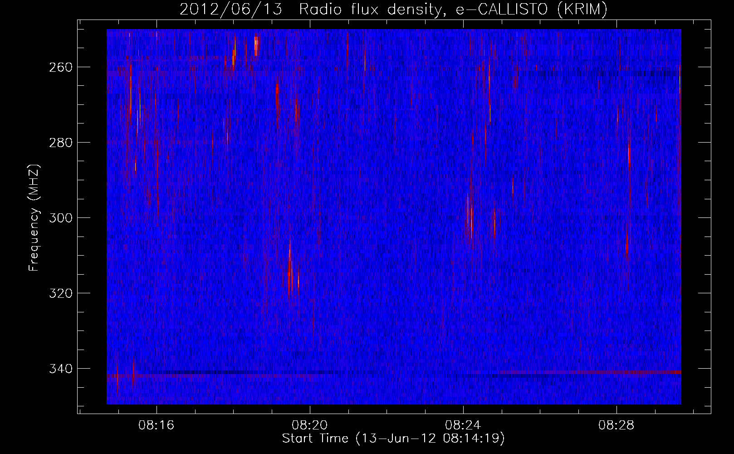Click the 340 frequency tick label
Image resolution: width=734 pixels, height=454 pixels.
point(60,369)
